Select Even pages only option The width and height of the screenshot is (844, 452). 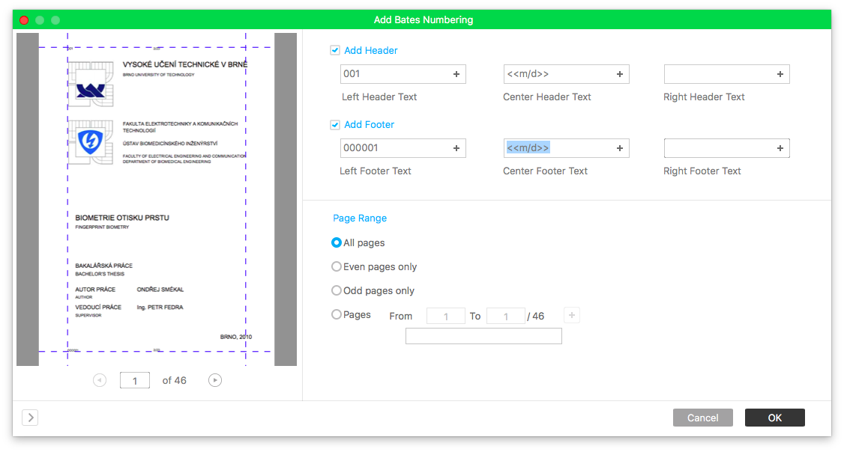pyautogui.click(x=337, y=266)
